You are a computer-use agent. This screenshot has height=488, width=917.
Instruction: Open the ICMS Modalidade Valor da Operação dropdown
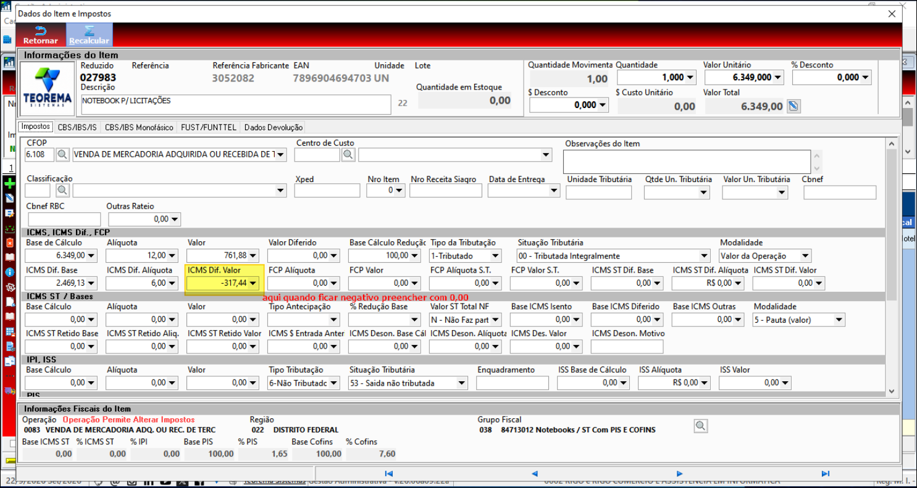tap(805, 256)
